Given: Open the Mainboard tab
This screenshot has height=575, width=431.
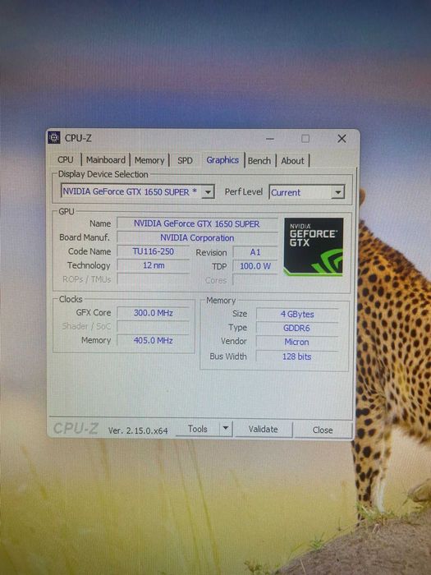Looking at the screenshot, I should pos(106,160).
